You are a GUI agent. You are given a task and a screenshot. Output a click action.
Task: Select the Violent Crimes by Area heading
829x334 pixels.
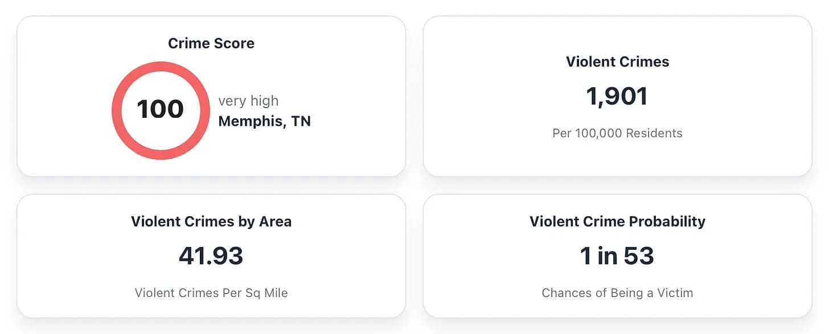tap(211, 221)
